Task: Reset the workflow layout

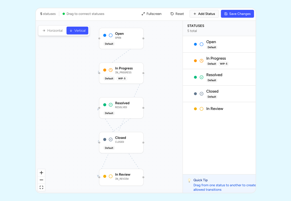Action: 177,14
